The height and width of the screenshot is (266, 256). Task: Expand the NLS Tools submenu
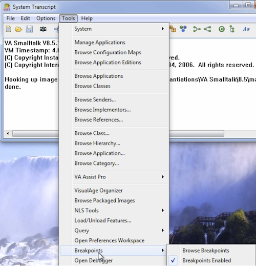[x=114, y=210]
